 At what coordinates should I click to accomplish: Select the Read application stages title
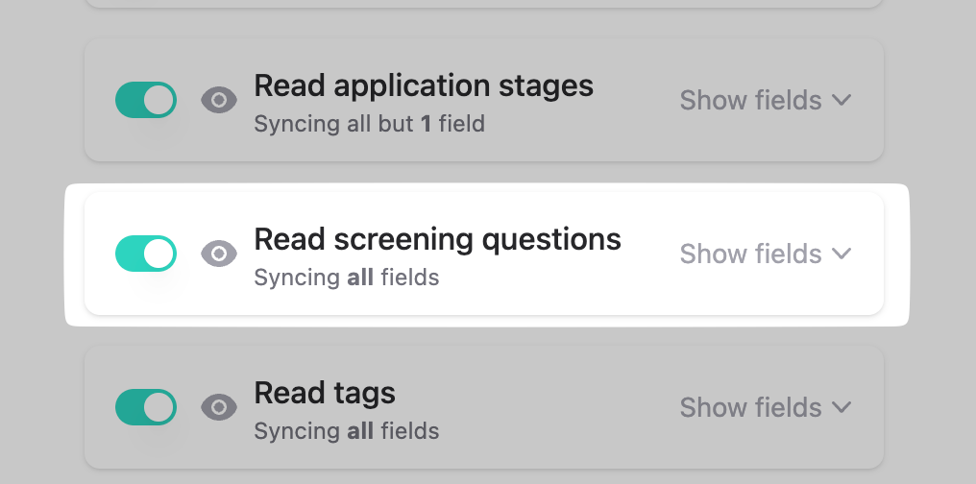pyautogui.click(x=424, y=85)
